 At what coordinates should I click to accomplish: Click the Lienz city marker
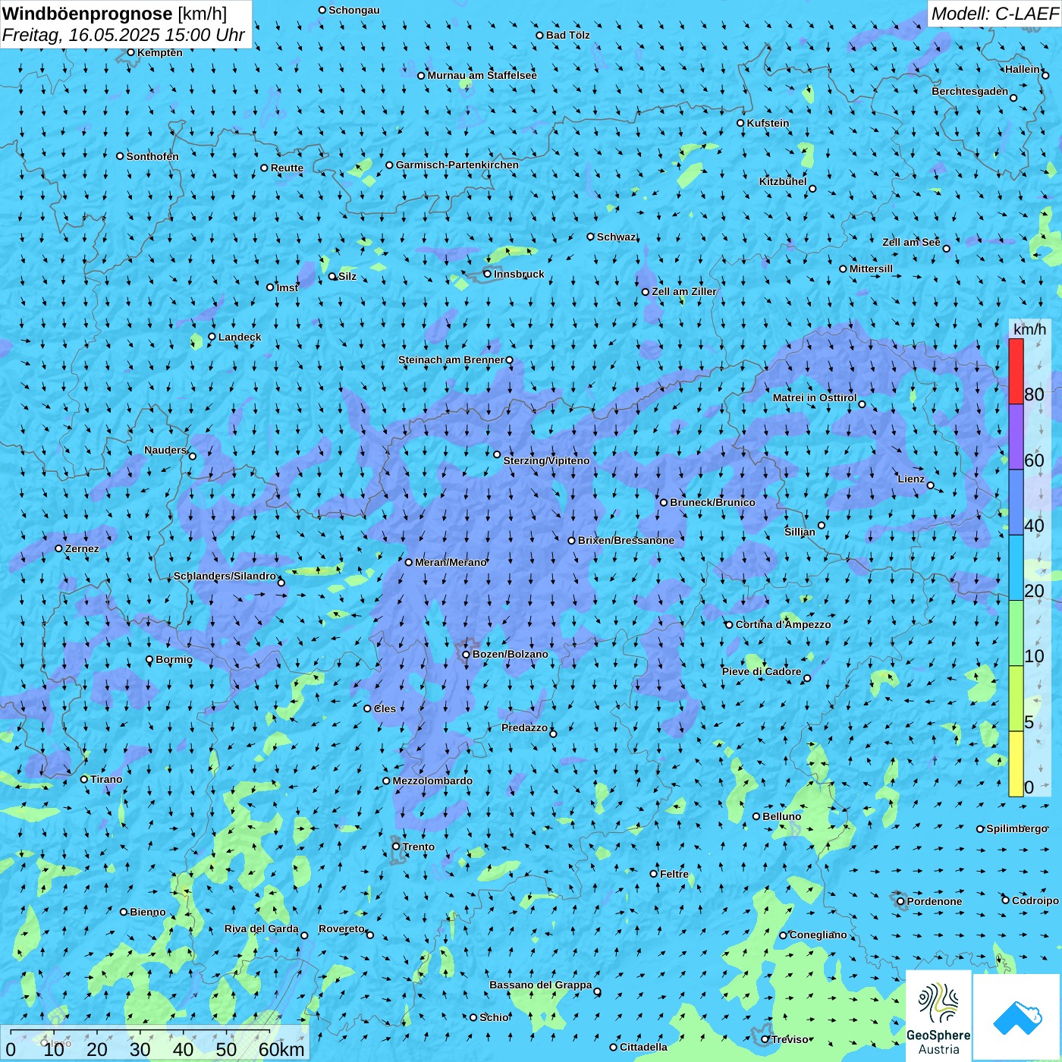point(931,485)
